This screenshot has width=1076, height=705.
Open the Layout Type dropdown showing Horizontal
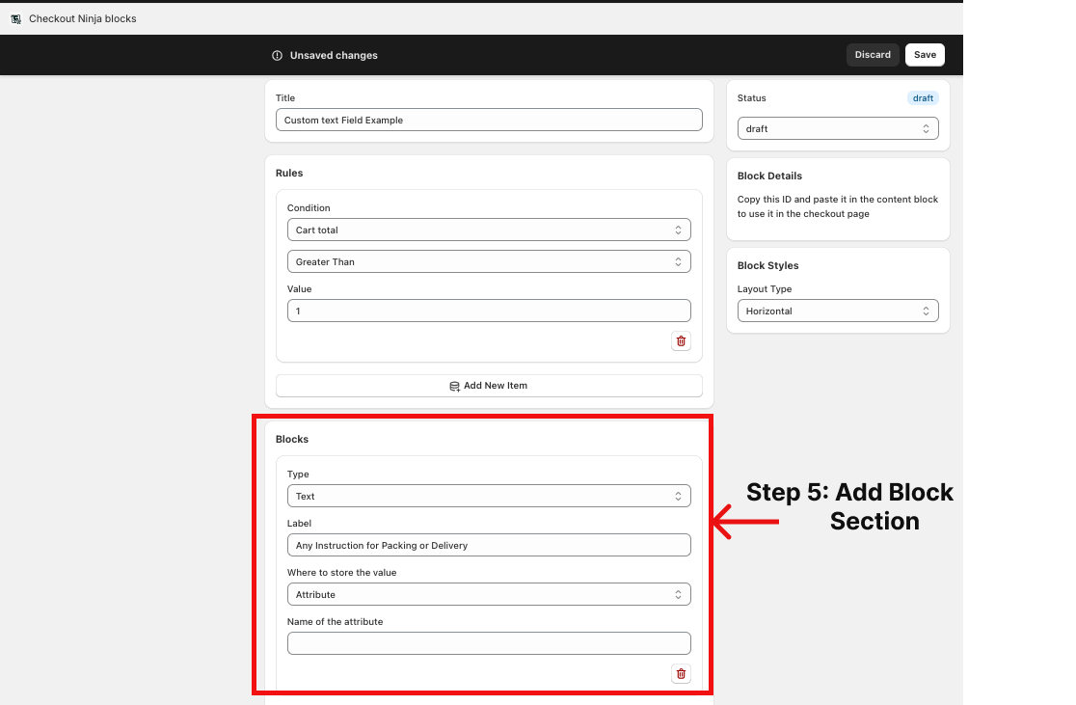(x=837, y=312)
